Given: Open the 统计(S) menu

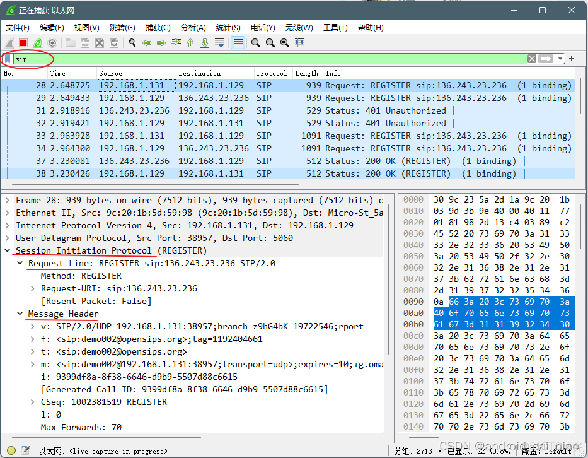Looking at the screenshot, I should point(228,28).
